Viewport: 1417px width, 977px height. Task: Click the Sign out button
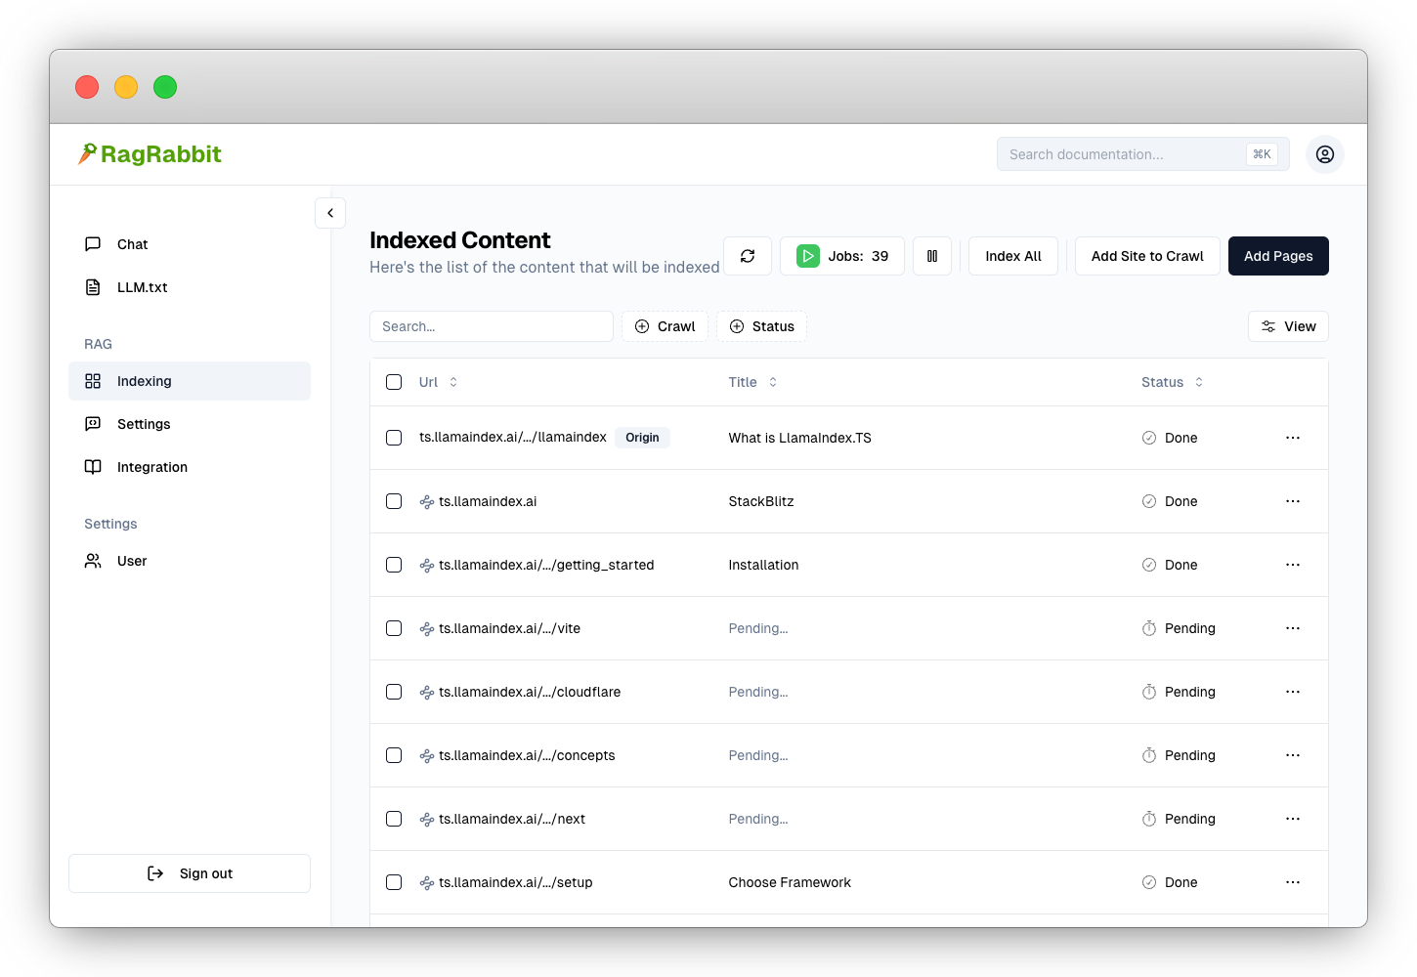click(190, 873)
